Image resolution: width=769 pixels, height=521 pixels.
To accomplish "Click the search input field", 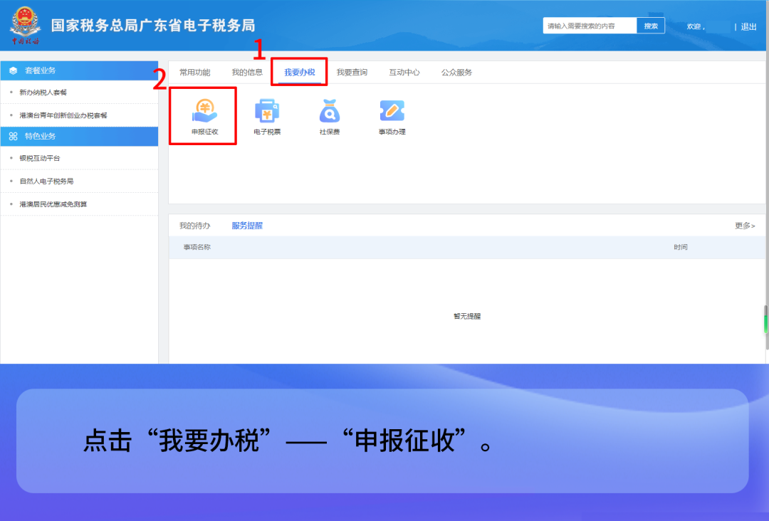I will click(590, 26).
